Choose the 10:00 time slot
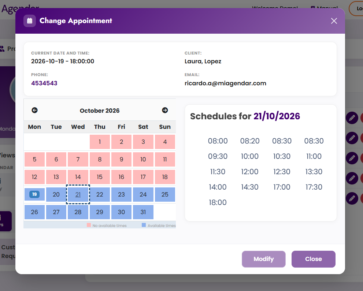 click(250, 156)
